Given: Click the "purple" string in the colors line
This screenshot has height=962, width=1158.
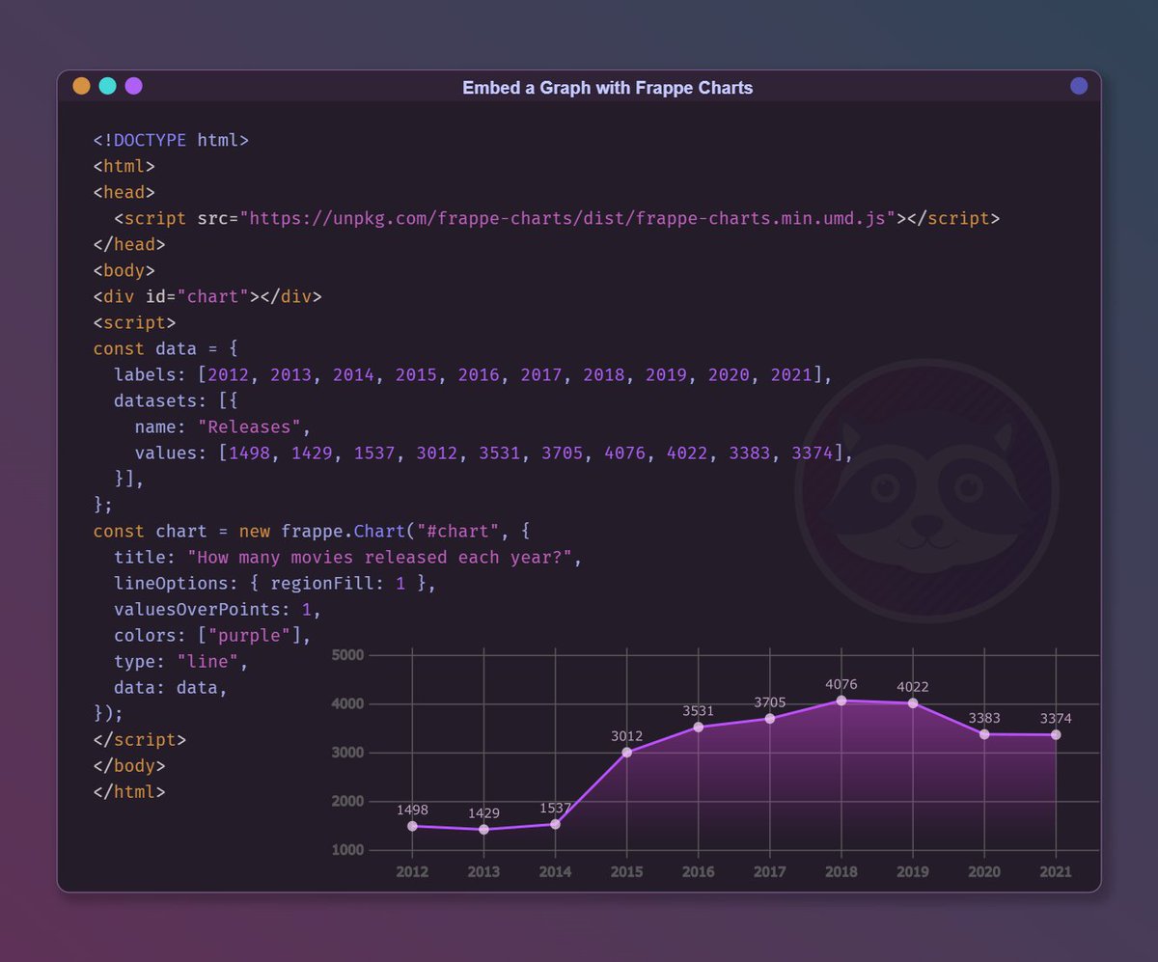Looking at the screenshot, I should pos(249,635).
